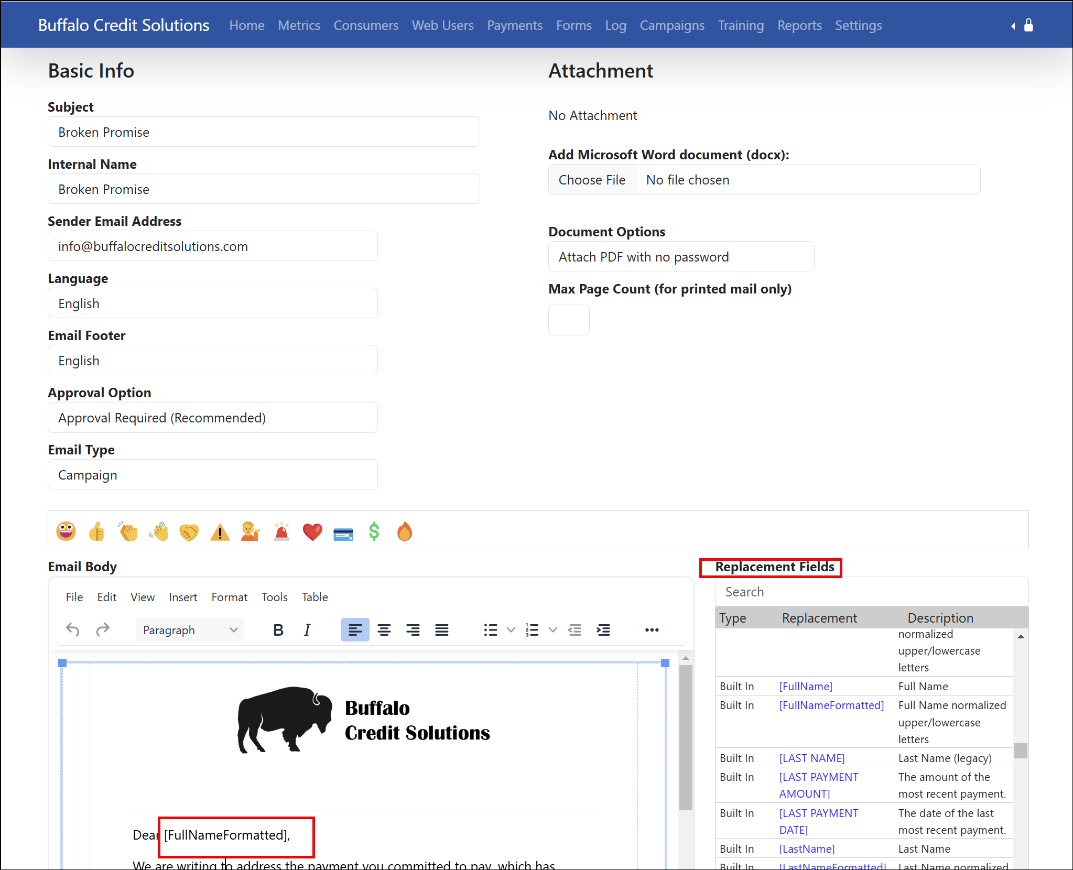Insert the [FullName] replacement field
The height and width of the screenshot is (870, 1073).
click(805, 686)
